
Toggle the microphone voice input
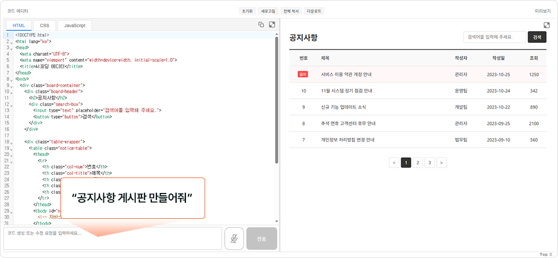coord(234,238)
